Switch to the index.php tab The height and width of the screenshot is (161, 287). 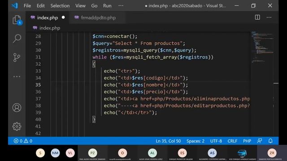point(48,17)
